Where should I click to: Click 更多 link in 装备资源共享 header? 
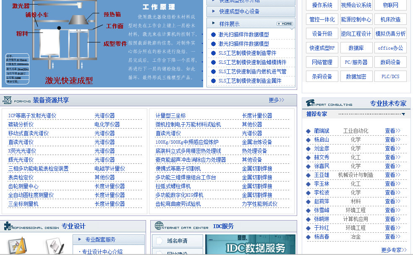(x=276, y=100)
